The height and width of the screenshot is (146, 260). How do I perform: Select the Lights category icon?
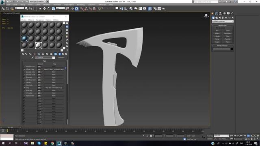click(220, 18)
